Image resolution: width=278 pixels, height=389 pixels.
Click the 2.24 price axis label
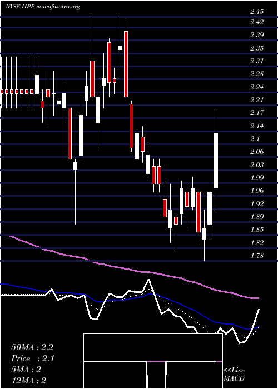pos(257,87)
